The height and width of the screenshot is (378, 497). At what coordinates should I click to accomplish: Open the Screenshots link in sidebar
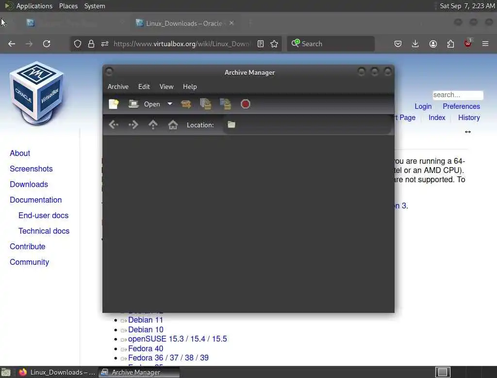click(31, 169)
